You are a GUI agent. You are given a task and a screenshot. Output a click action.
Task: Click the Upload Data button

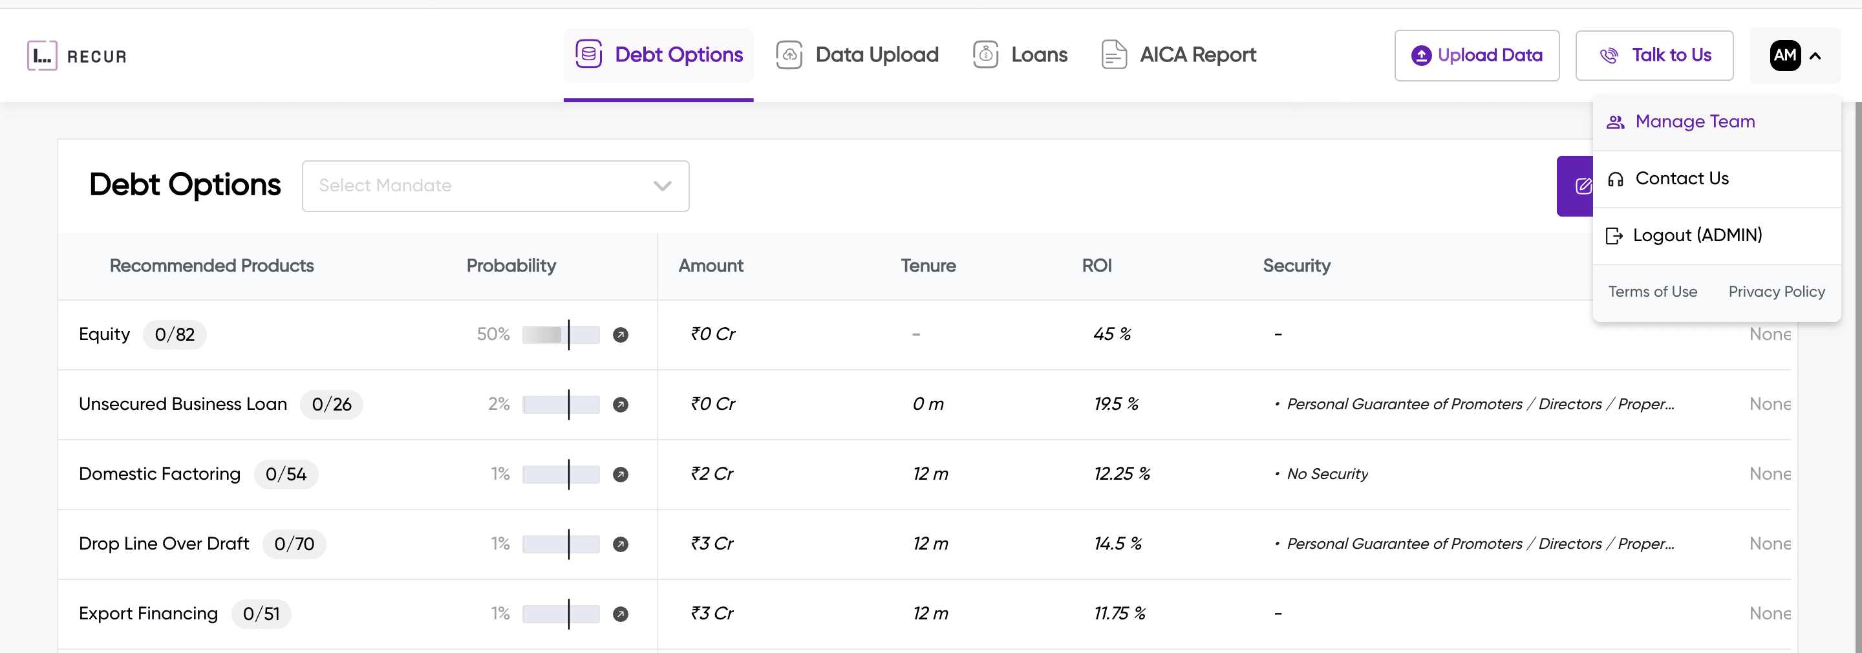[x=1477, y=55]
